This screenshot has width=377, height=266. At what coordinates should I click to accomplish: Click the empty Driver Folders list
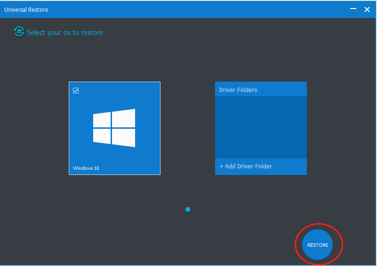coord(261,127)
